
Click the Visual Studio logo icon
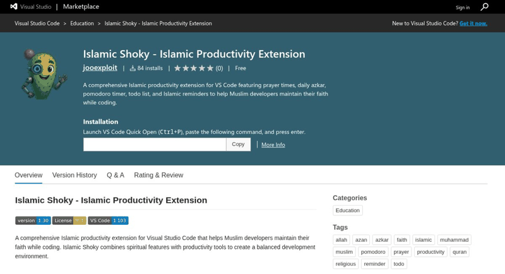coord(14,6)
